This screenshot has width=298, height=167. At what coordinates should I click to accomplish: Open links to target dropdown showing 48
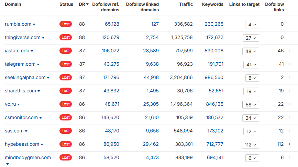click(x=251, y=51)
